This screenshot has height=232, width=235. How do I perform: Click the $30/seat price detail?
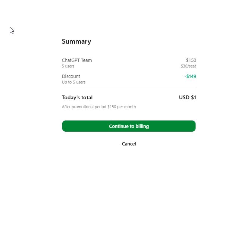188,66
